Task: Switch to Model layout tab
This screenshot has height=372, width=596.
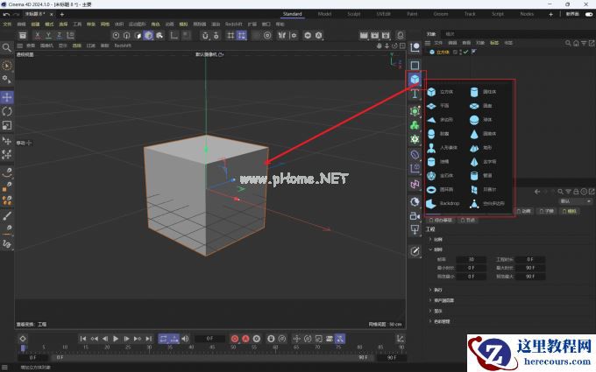Action: point(324,14)
